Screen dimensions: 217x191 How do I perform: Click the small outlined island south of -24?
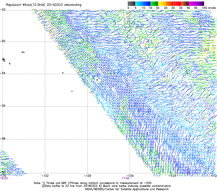click(97, 80)
